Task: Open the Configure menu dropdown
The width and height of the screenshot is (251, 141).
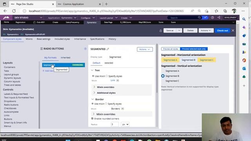Action: (x=94, y=18)
